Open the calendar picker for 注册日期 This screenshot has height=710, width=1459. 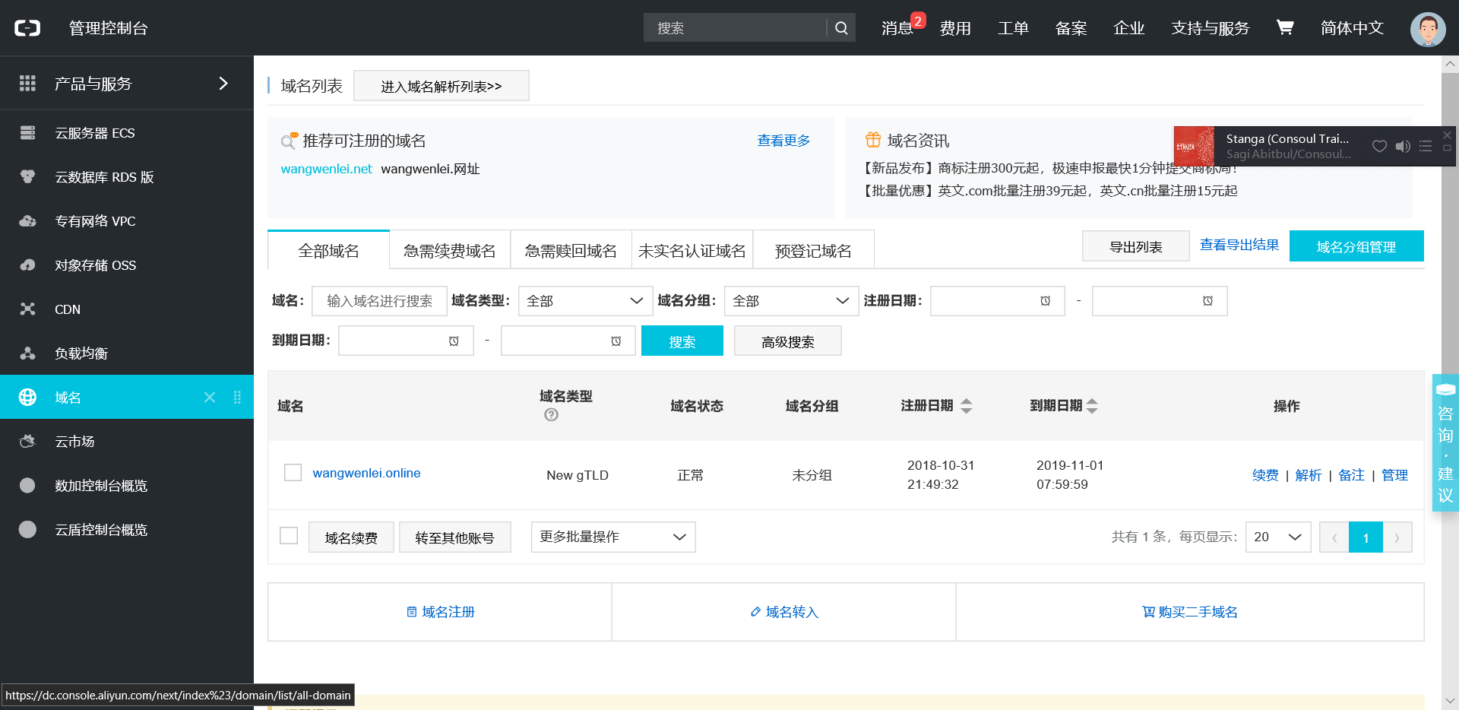pyautogui.click(x=1044, y=301)
